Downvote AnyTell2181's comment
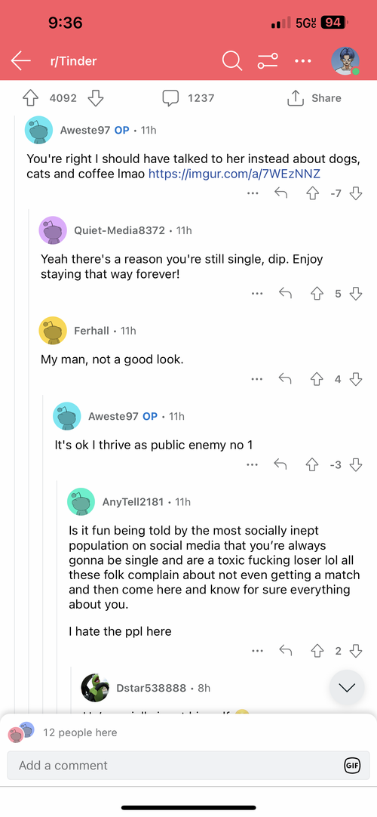377x817 pixels. (x=356, y=650)
